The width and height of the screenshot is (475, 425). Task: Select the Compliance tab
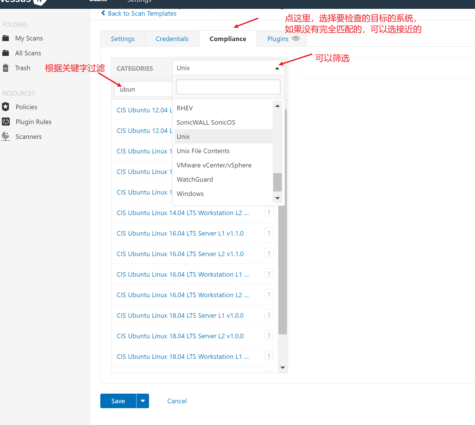pos(228,39)
